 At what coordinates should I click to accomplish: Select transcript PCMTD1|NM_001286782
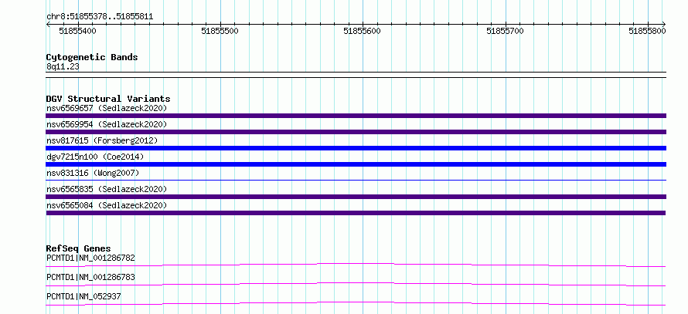90,258
